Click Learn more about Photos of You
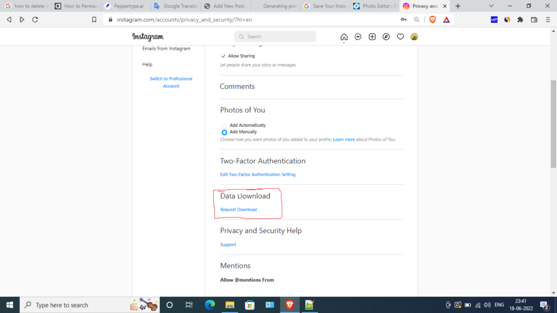This screenshot has width=557, height=313. (344, 140)
